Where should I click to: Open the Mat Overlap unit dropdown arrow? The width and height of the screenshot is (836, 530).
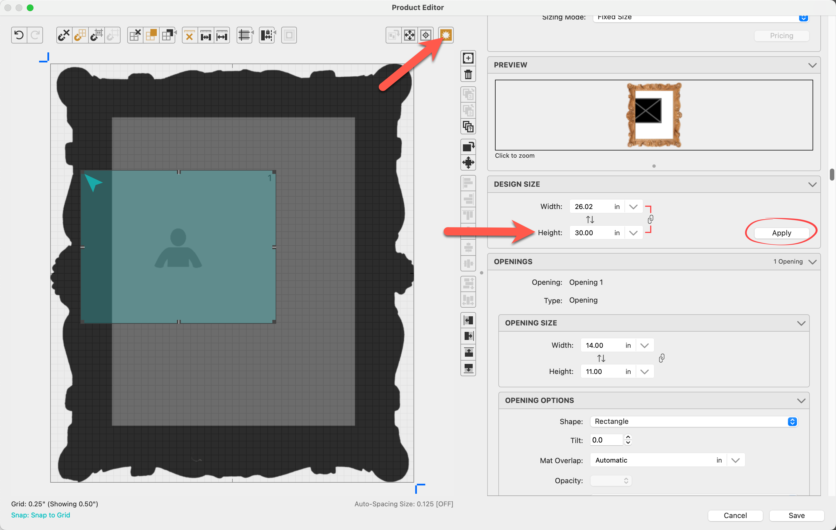click(x=735, y=460)
